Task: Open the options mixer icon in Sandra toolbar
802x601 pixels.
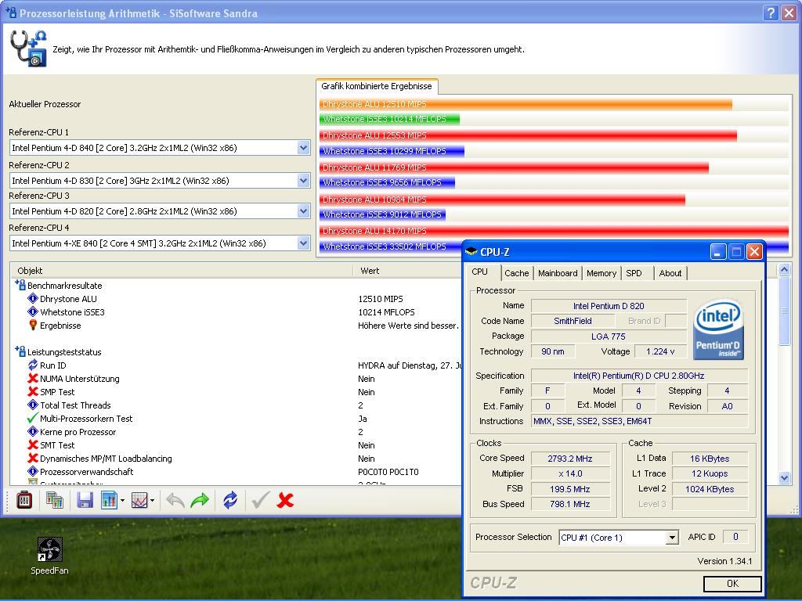Action: tap(24, 500)
